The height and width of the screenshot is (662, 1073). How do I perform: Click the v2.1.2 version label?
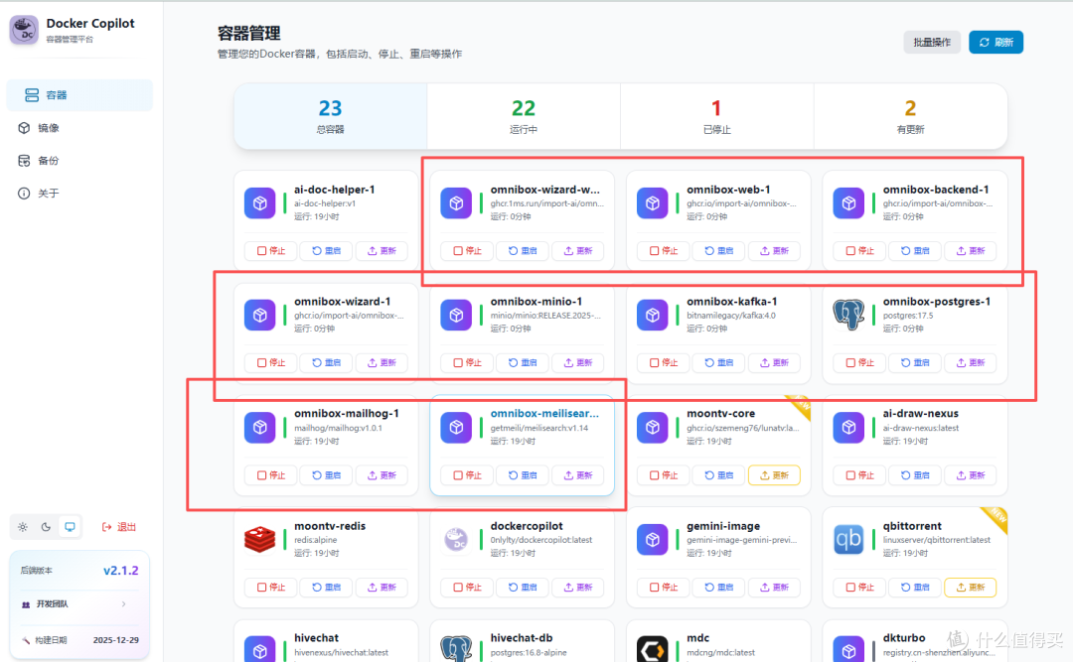120,571
